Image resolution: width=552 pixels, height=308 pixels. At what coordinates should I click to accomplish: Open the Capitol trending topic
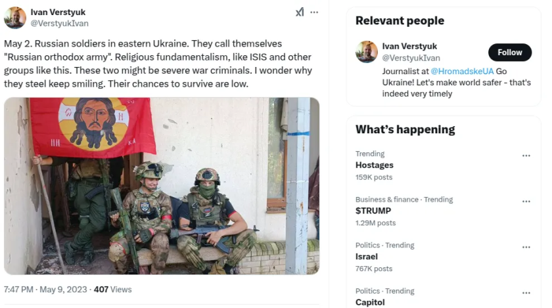click(370, 302)
